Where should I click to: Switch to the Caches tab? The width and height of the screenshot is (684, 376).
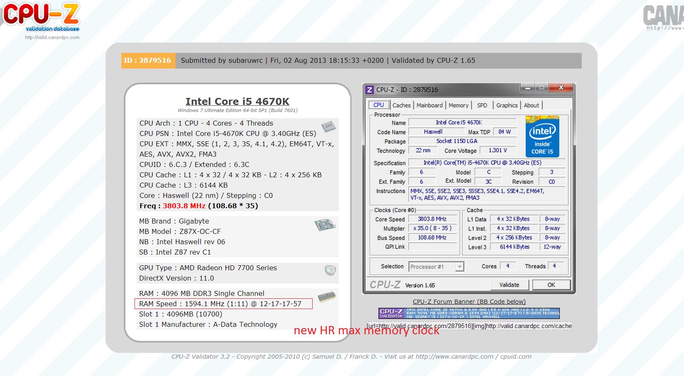tap(402, 105)
